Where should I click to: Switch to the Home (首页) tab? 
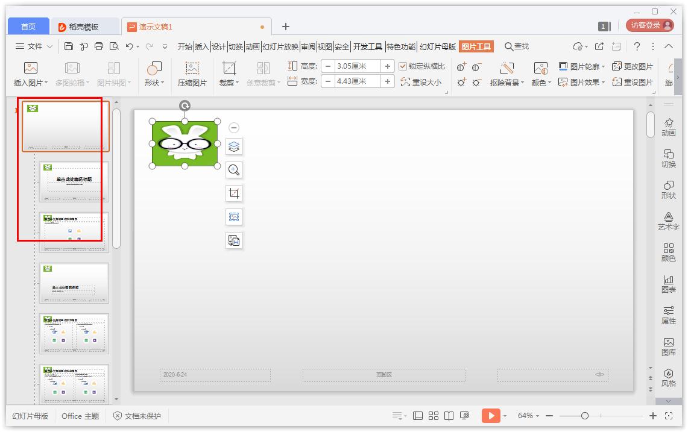point(28,27)
